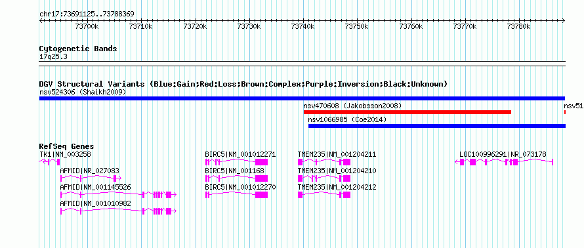The width and height of the screenshot is (584, 248).
Task: Click the Cytogenetic Bands track title
Action: click(78, 49)
